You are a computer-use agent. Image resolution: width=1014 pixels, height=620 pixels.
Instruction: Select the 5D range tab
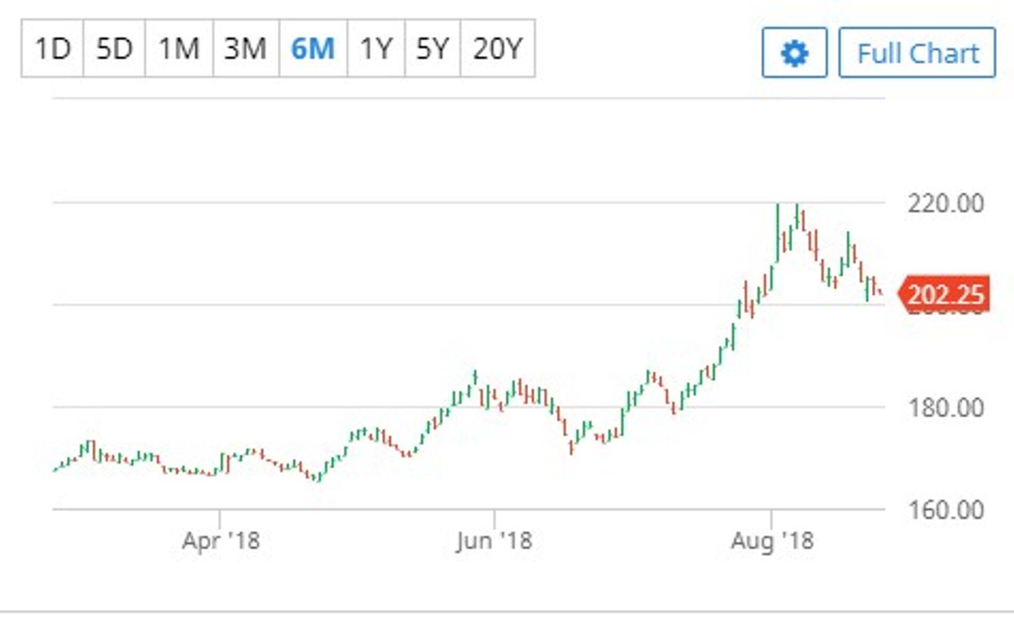click(114, 49)
